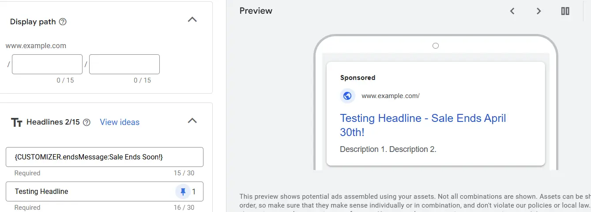Screen dimensions: 591x212
Task: Open the Headlines help tooltip icon
Action: coord(87,122)
